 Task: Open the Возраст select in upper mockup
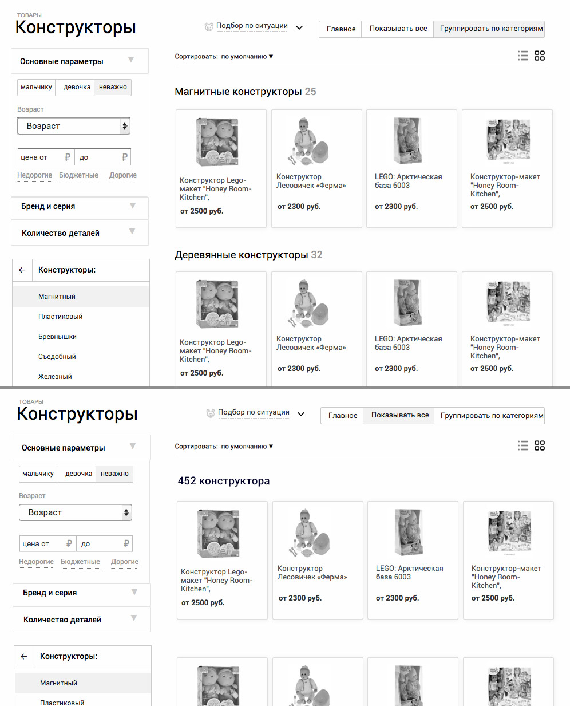74,126
